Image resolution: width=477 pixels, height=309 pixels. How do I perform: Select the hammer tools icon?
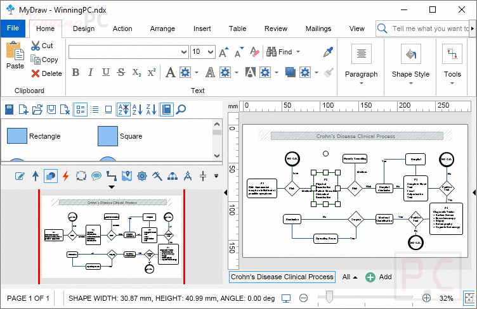157,176
